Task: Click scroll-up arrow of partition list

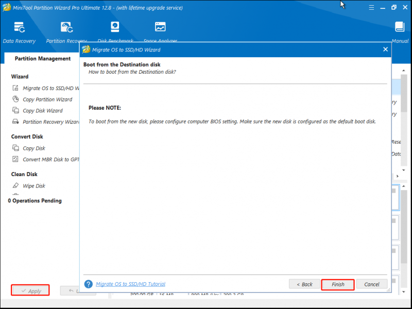Action: coord(404,71)
